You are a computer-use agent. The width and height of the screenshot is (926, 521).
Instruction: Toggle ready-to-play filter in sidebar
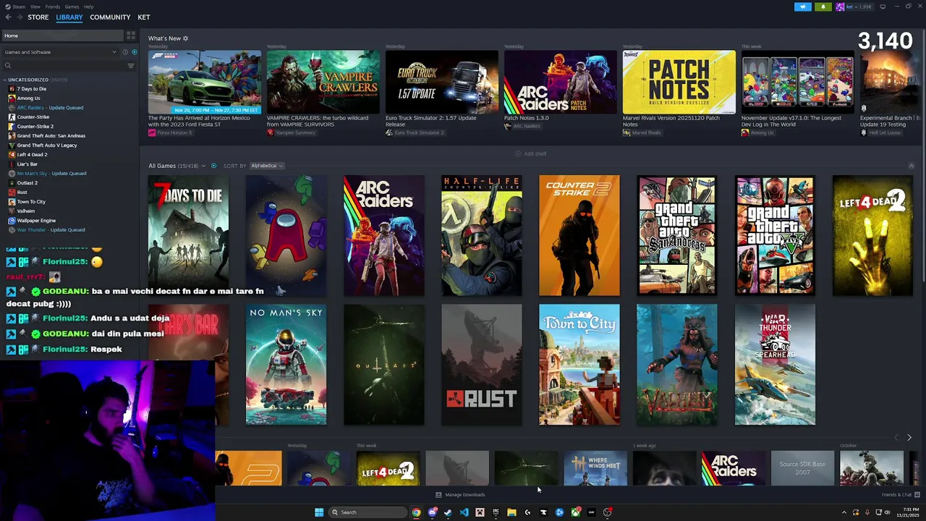click(134, 52)
